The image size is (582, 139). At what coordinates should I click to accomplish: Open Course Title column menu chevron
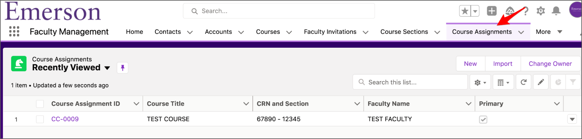pos(246,104)
